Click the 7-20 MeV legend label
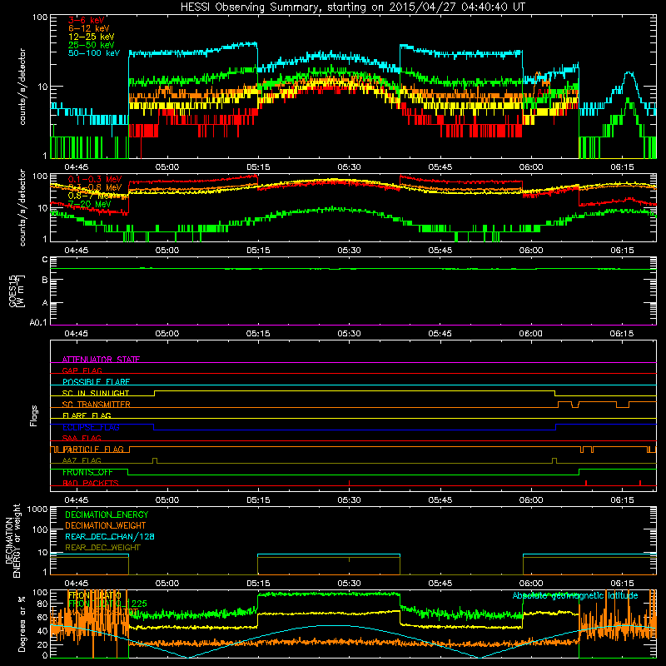666x666 pixels. coord(90,204)
